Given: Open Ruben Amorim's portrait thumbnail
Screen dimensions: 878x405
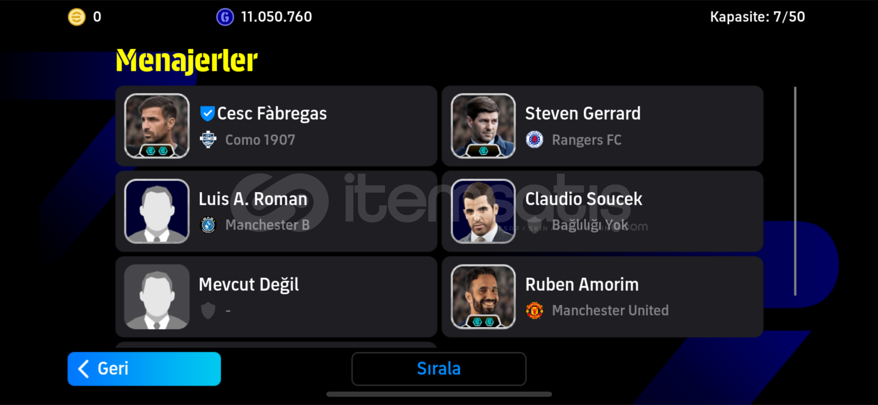Looking at the screenshot, I should point(483,297).
